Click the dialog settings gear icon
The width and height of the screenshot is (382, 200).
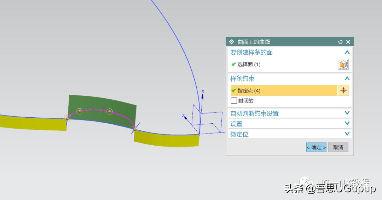[231, 42]
